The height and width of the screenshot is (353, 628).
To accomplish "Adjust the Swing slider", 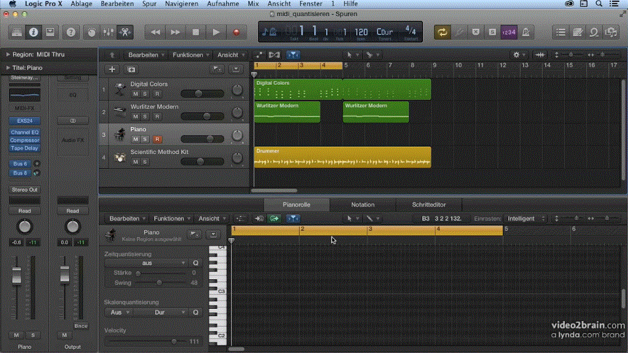I will [x=160, y=282].
